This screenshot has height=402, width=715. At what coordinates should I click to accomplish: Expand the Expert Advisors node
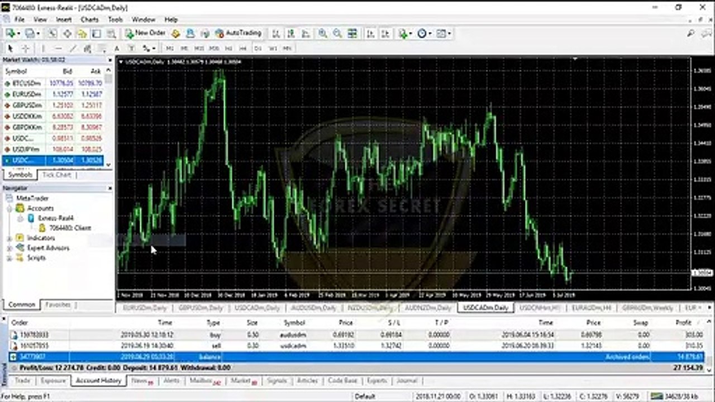point(9,248)
